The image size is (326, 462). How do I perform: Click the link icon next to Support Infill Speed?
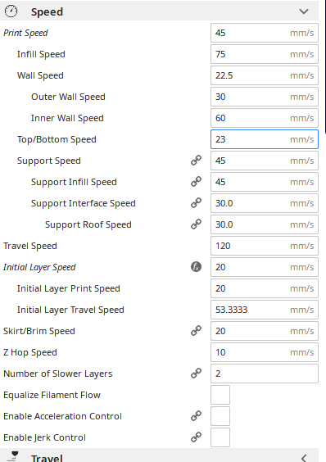(x=196, y=182)
